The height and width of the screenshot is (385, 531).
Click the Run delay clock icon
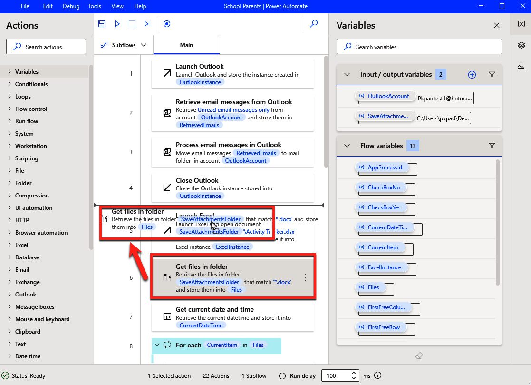tap(282, 375)
